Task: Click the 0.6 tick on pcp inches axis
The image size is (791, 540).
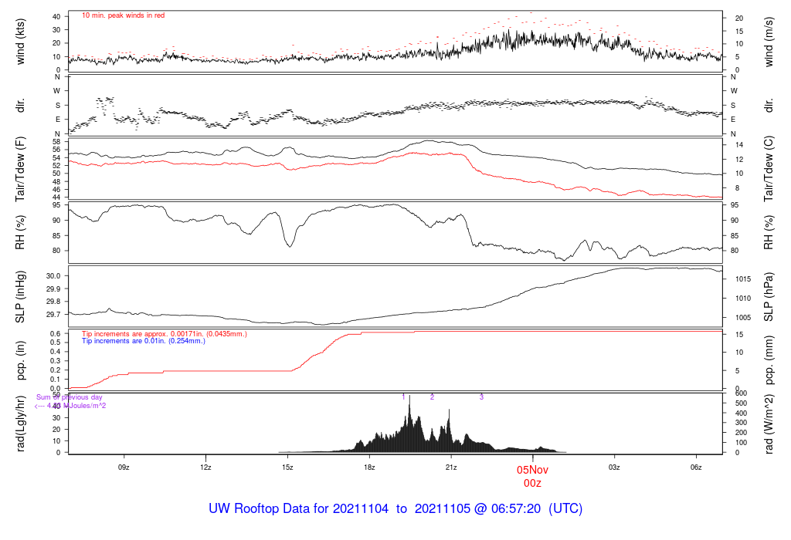Action: click(56, 334)
